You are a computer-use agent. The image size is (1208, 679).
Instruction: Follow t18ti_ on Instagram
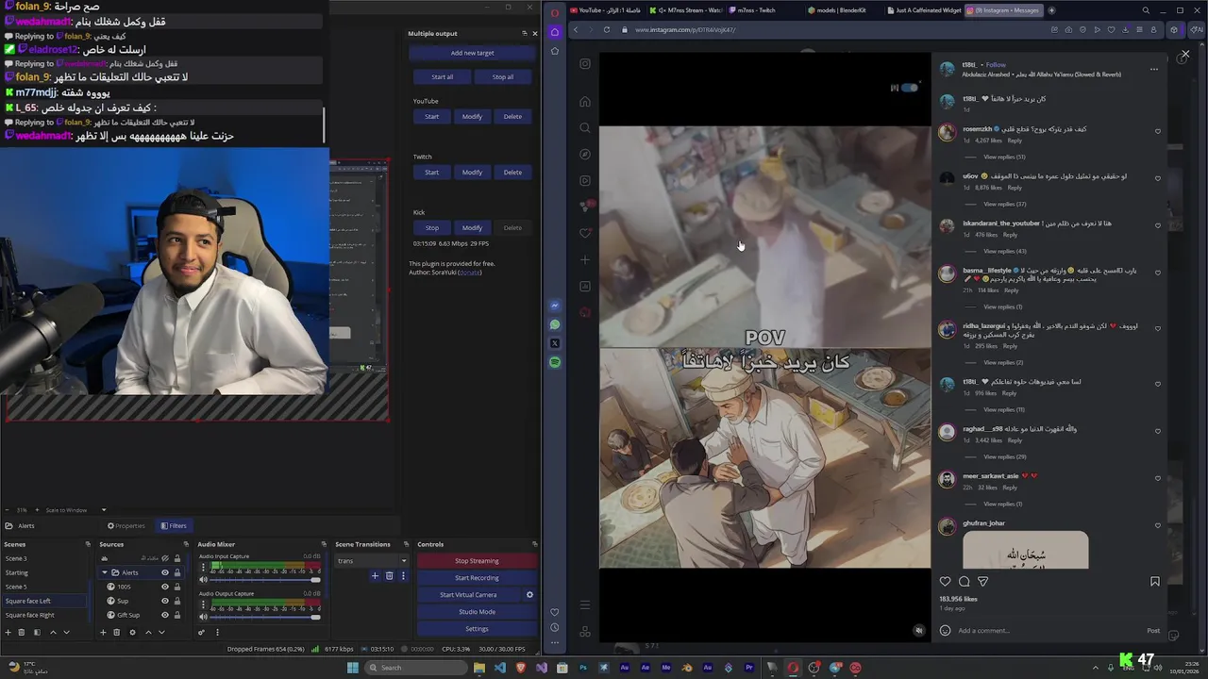click(x=997, y=65)
